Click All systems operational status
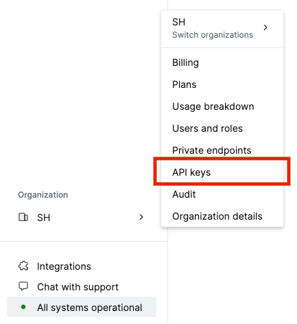 coord(82,307)
